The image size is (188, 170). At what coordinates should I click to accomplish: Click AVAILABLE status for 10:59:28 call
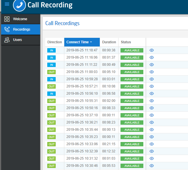coord(132,79)
